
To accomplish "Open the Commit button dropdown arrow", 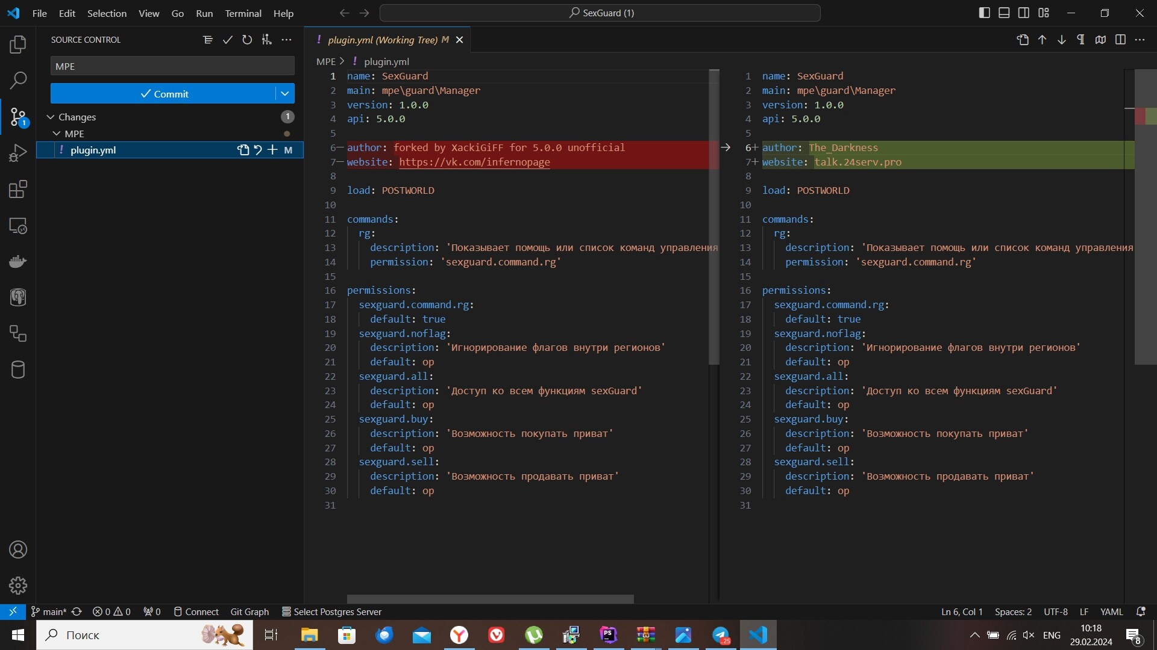I will 285,93.
